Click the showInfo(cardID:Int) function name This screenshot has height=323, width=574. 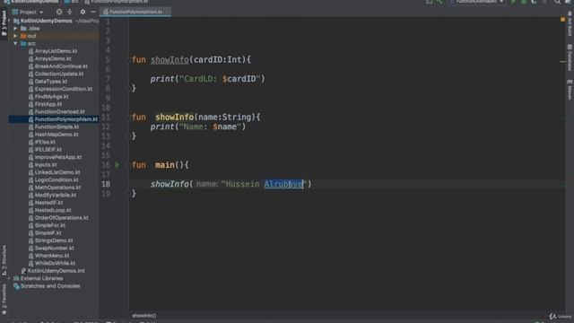coord(170,60)
